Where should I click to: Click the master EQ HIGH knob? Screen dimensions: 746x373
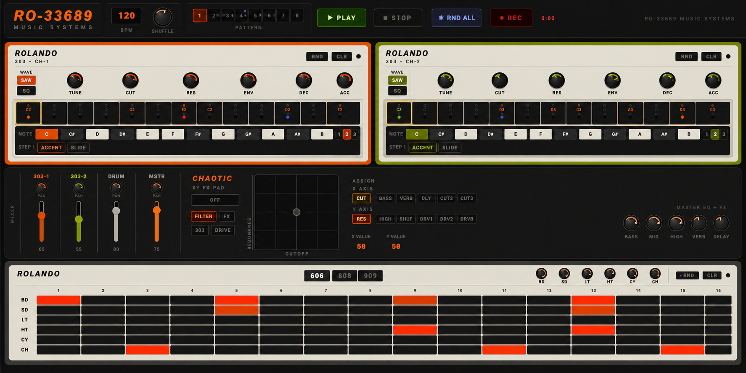click(x=676, y=223)
